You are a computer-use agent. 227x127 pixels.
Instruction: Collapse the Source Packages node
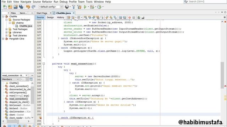click(6, 20)
